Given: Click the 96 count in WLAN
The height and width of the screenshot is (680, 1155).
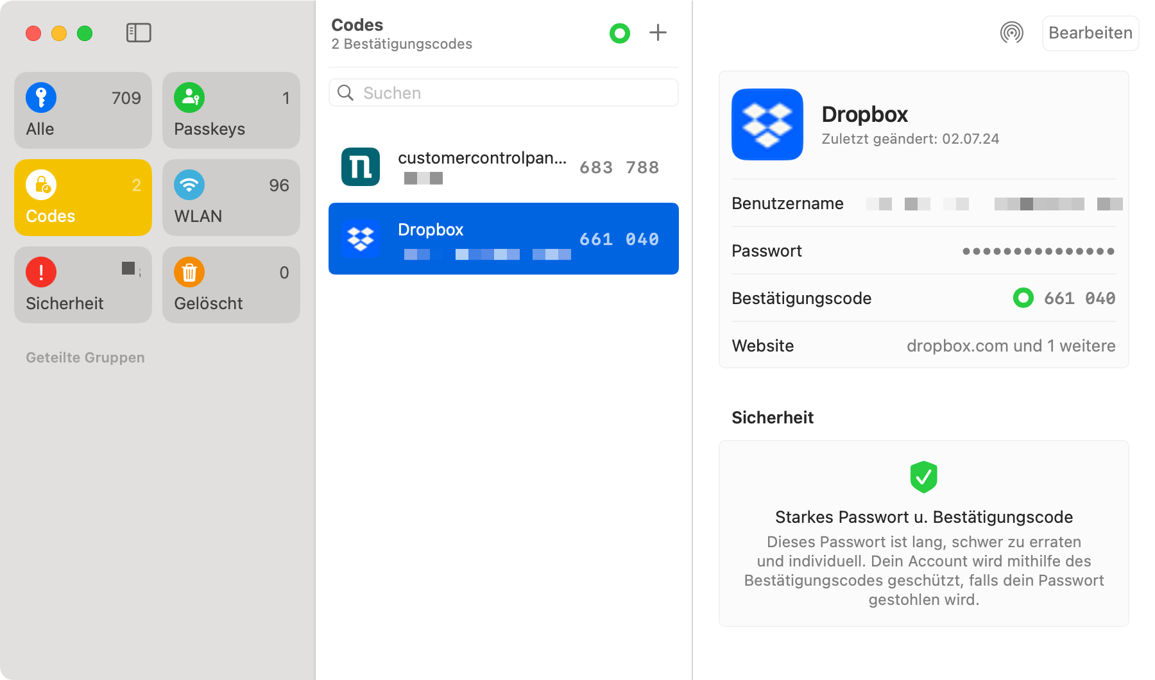Looking at the screenshot, I should 279,185.
